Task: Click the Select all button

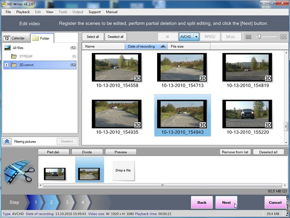Action: pos(93,37)
